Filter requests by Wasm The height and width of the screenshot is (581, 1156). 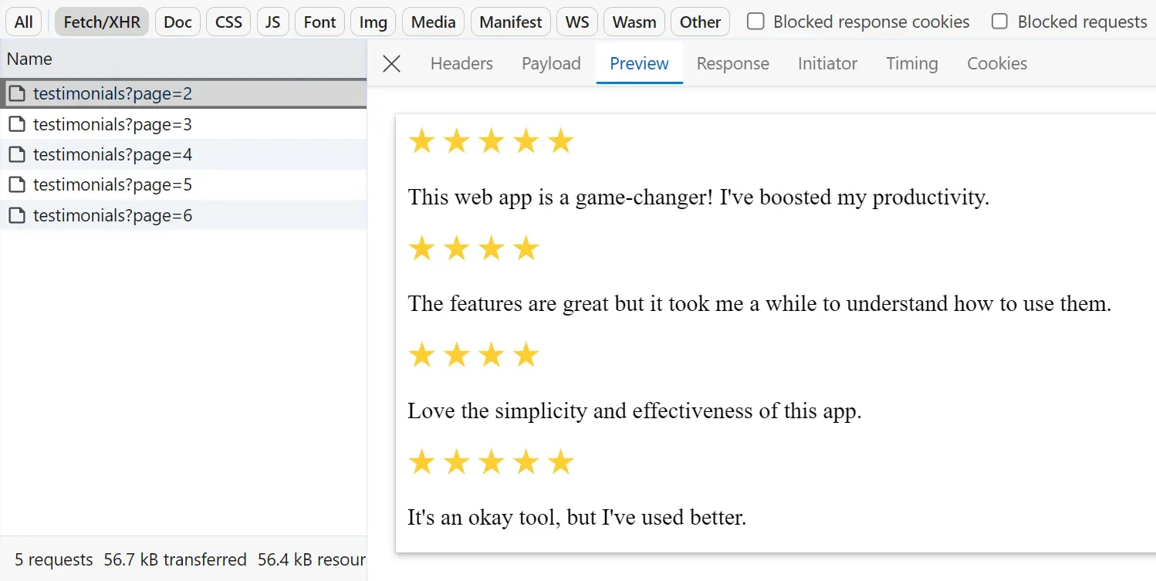tap(634, 22)
